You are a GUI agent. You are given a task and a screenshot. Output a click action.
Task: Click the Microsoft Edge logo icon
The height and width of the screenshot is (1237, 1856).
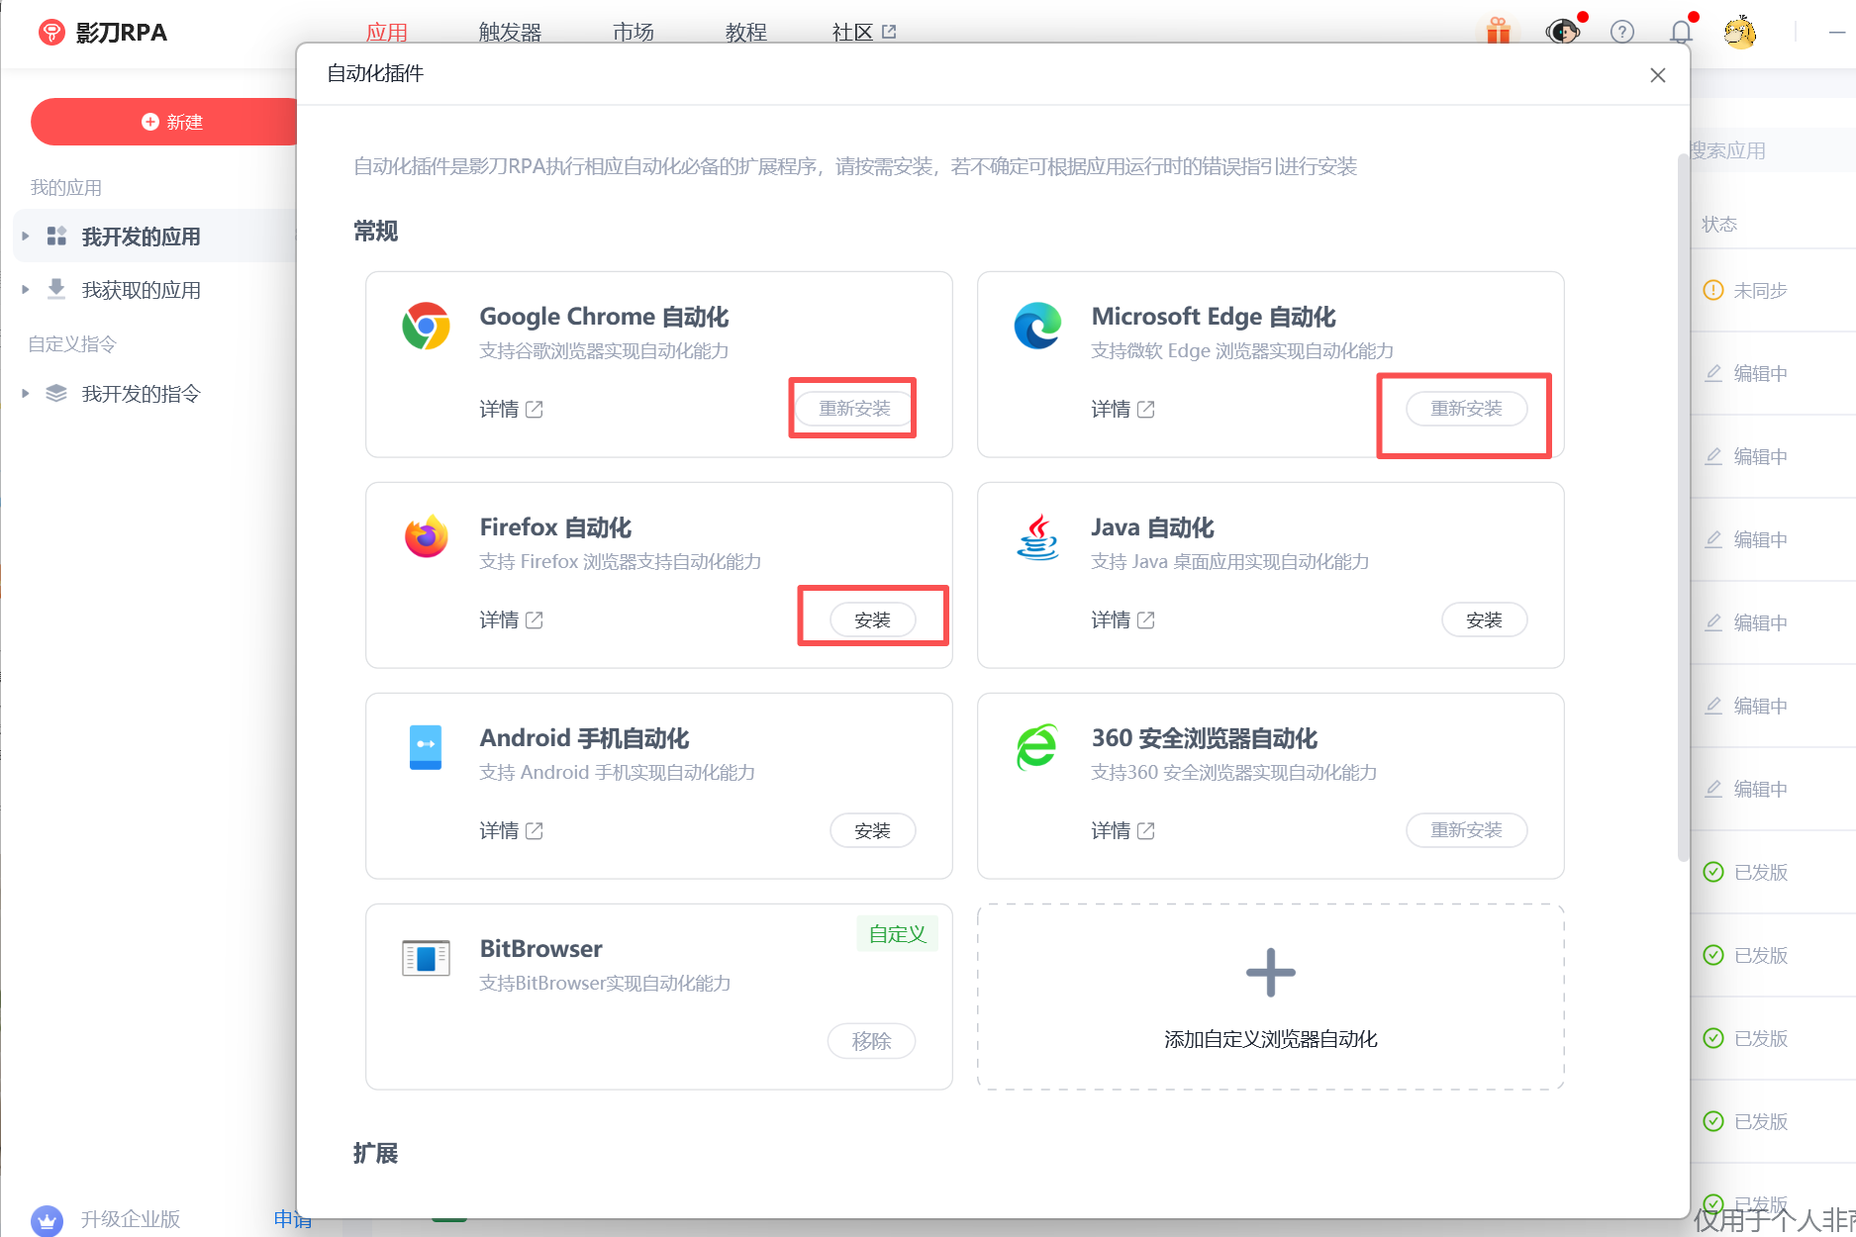pyautogui.click(x=1037, y=326)
